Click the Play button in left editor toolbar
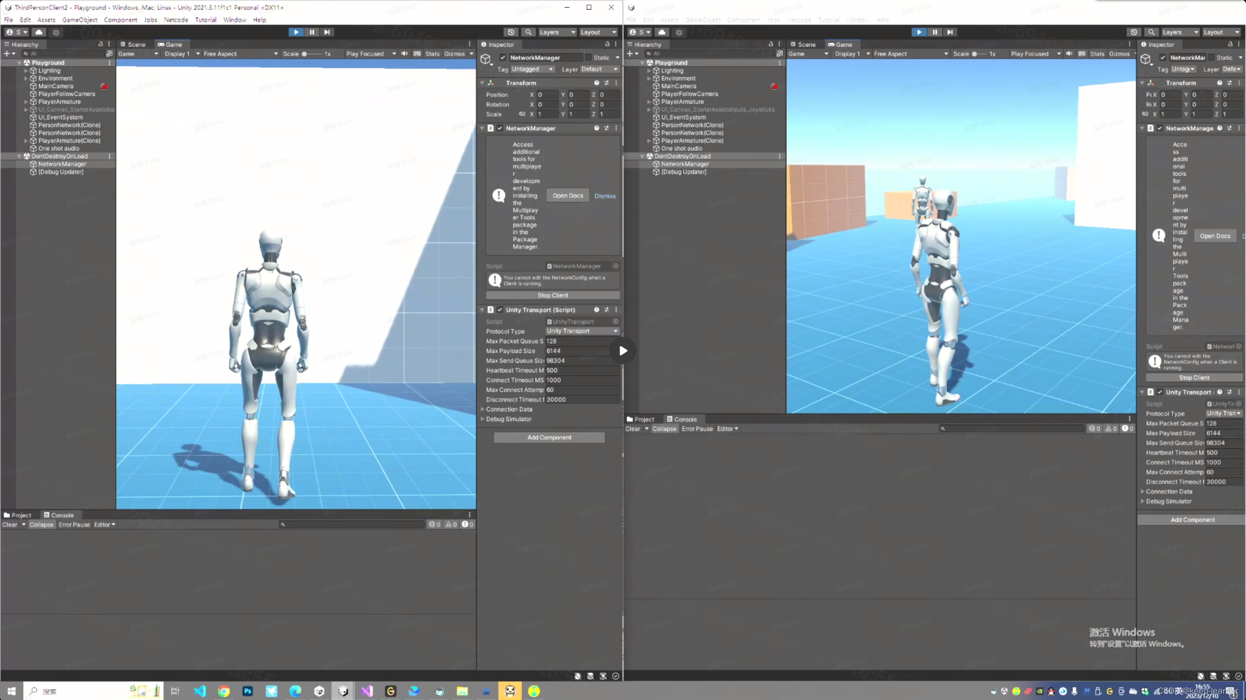The width and height of the screenshot is (1246, 700). [x=296, y=32]
